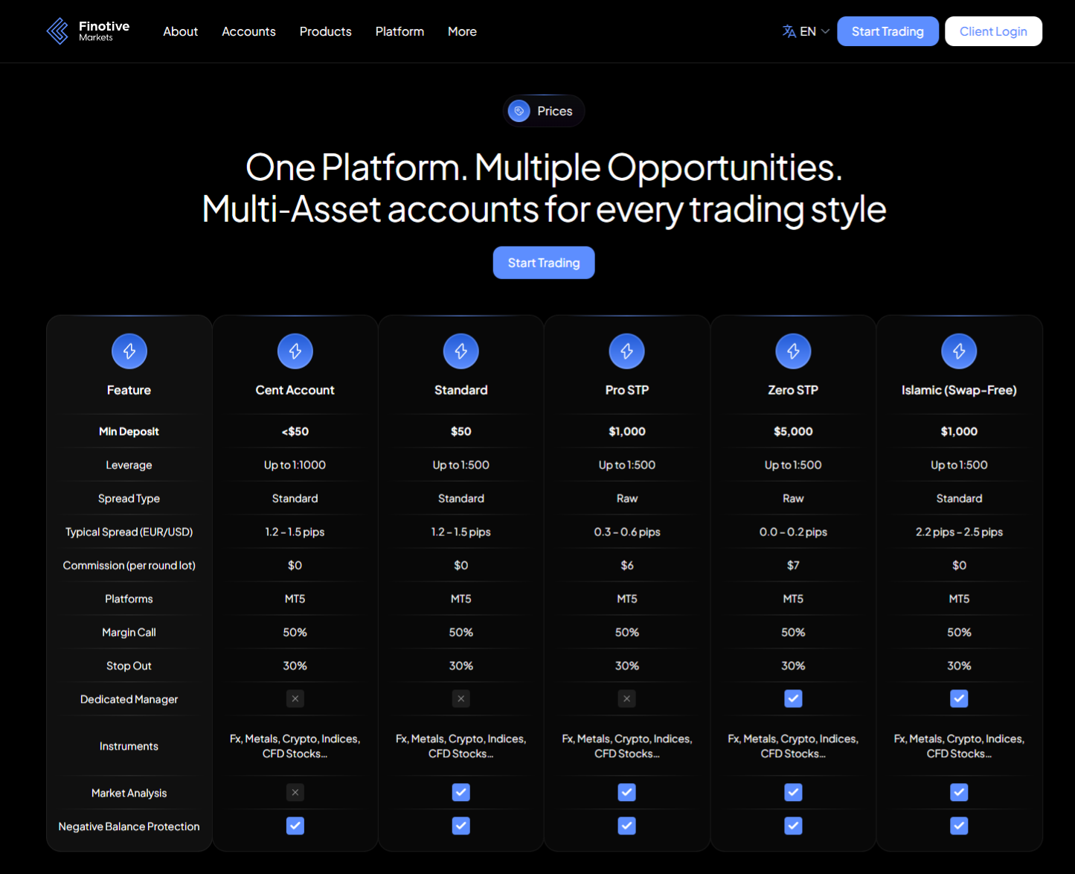Viewport: 1075px width, 874px height.
Task: Click the Finotive Markets logo
Action: (x=88, y=31)
